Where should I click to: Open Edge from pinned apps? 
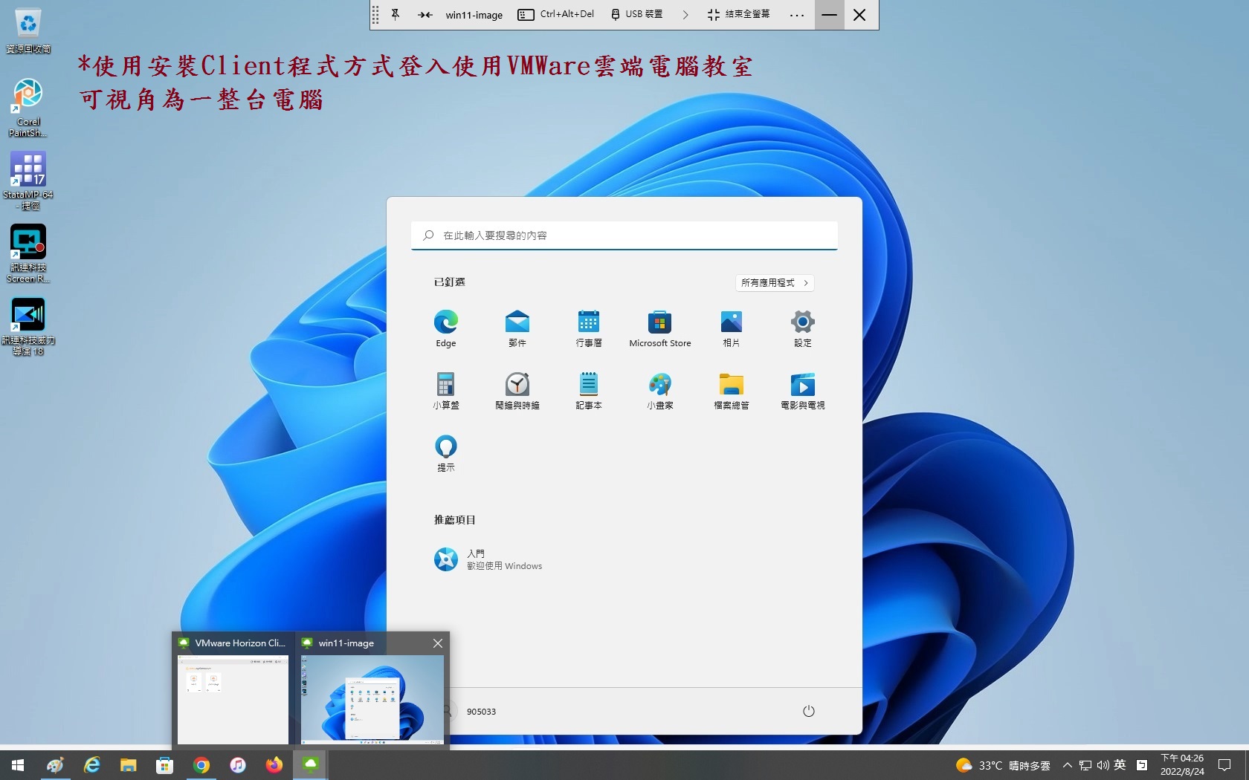point(445,328)
